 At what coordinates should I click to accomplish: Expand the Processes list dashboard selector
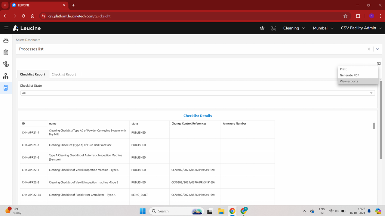pos(377,49)
